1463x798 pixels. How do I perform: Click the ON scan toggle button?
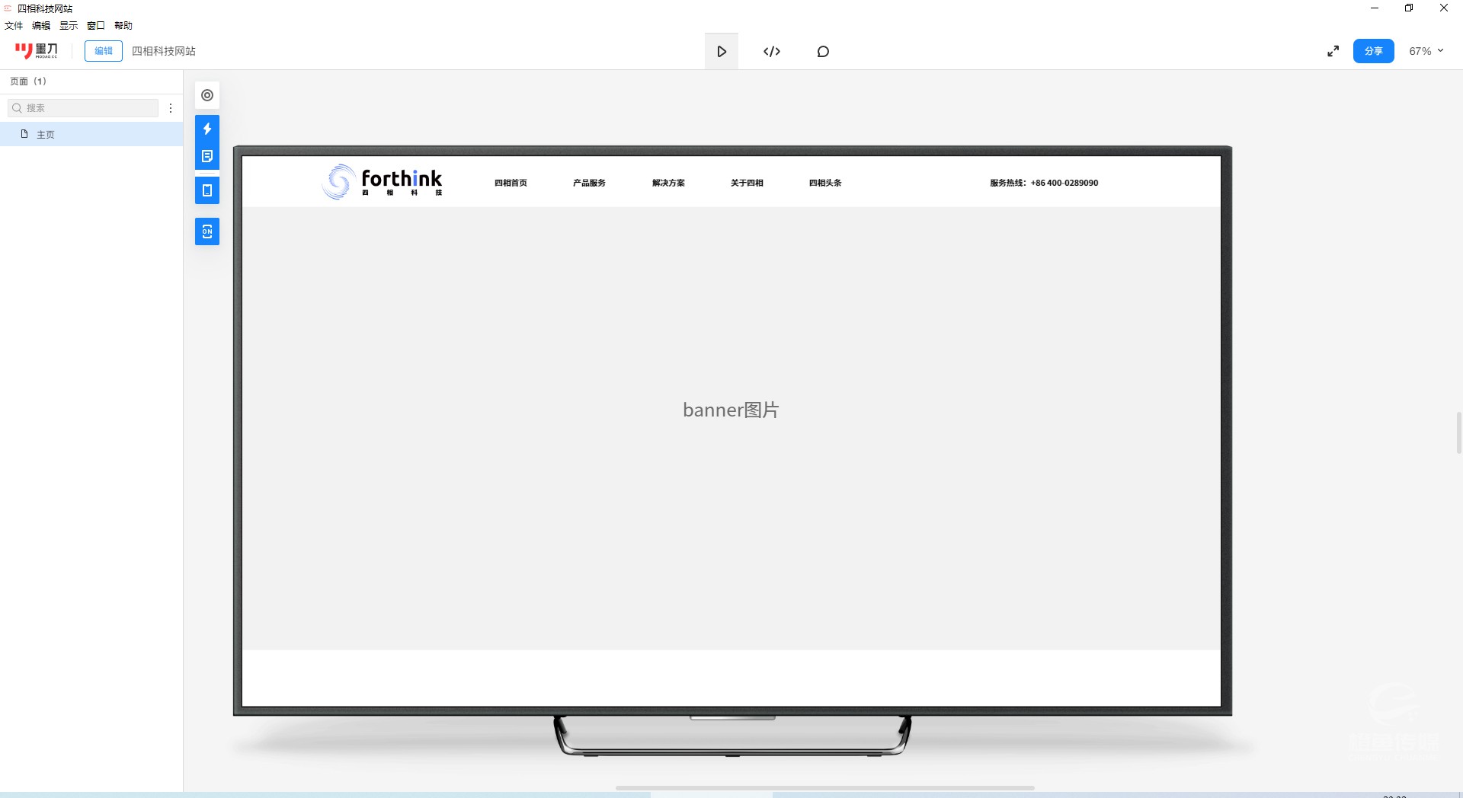click(x=207, y=231)
